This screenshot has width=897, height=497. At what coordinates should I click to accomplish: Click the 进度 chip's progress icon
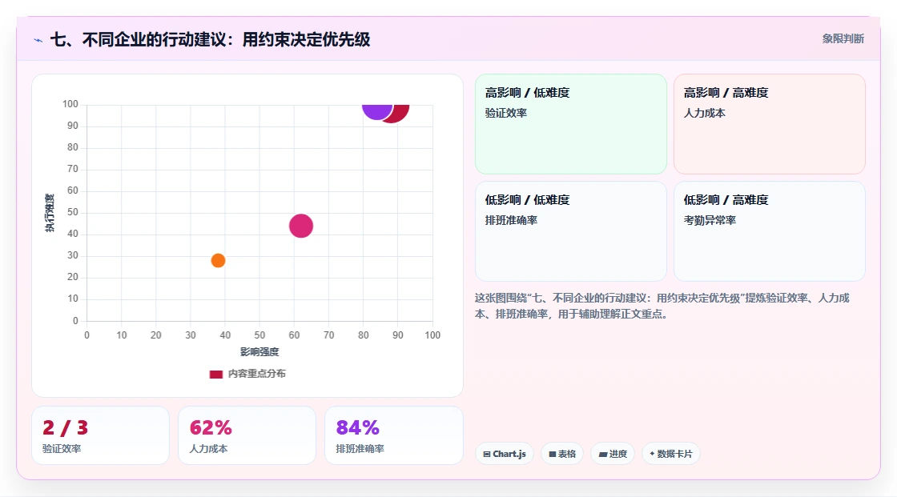click(x=603, y=454)
